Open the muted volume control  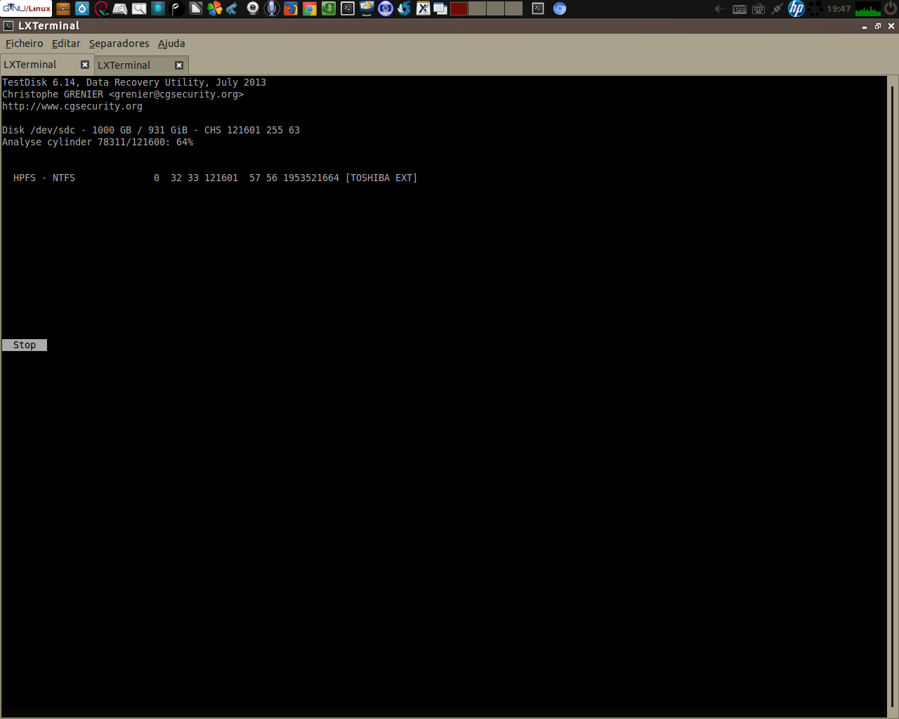pyautogui.click(x=720, y=8)
